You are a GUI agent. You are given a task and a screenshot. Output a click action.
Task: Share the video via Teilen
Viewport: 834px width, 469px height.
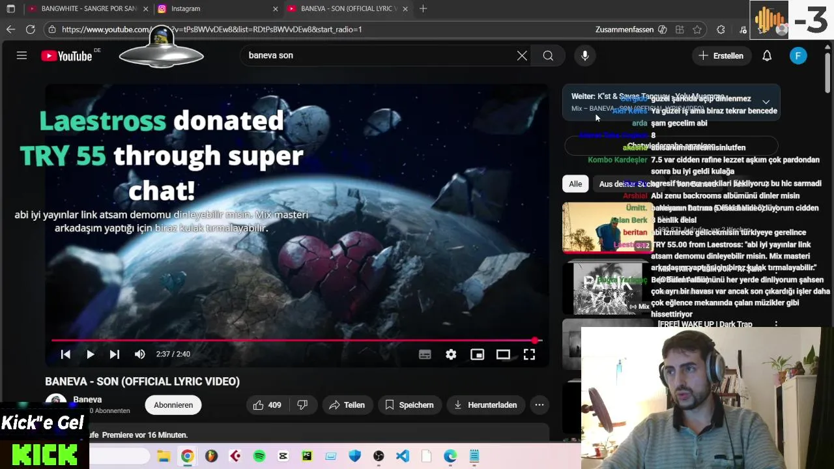pyautogui.click(x=347, y=405)
